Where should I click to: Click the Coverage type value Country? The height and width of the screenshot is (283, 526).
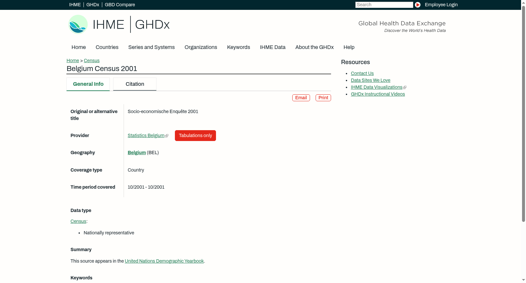pos(136,170)
